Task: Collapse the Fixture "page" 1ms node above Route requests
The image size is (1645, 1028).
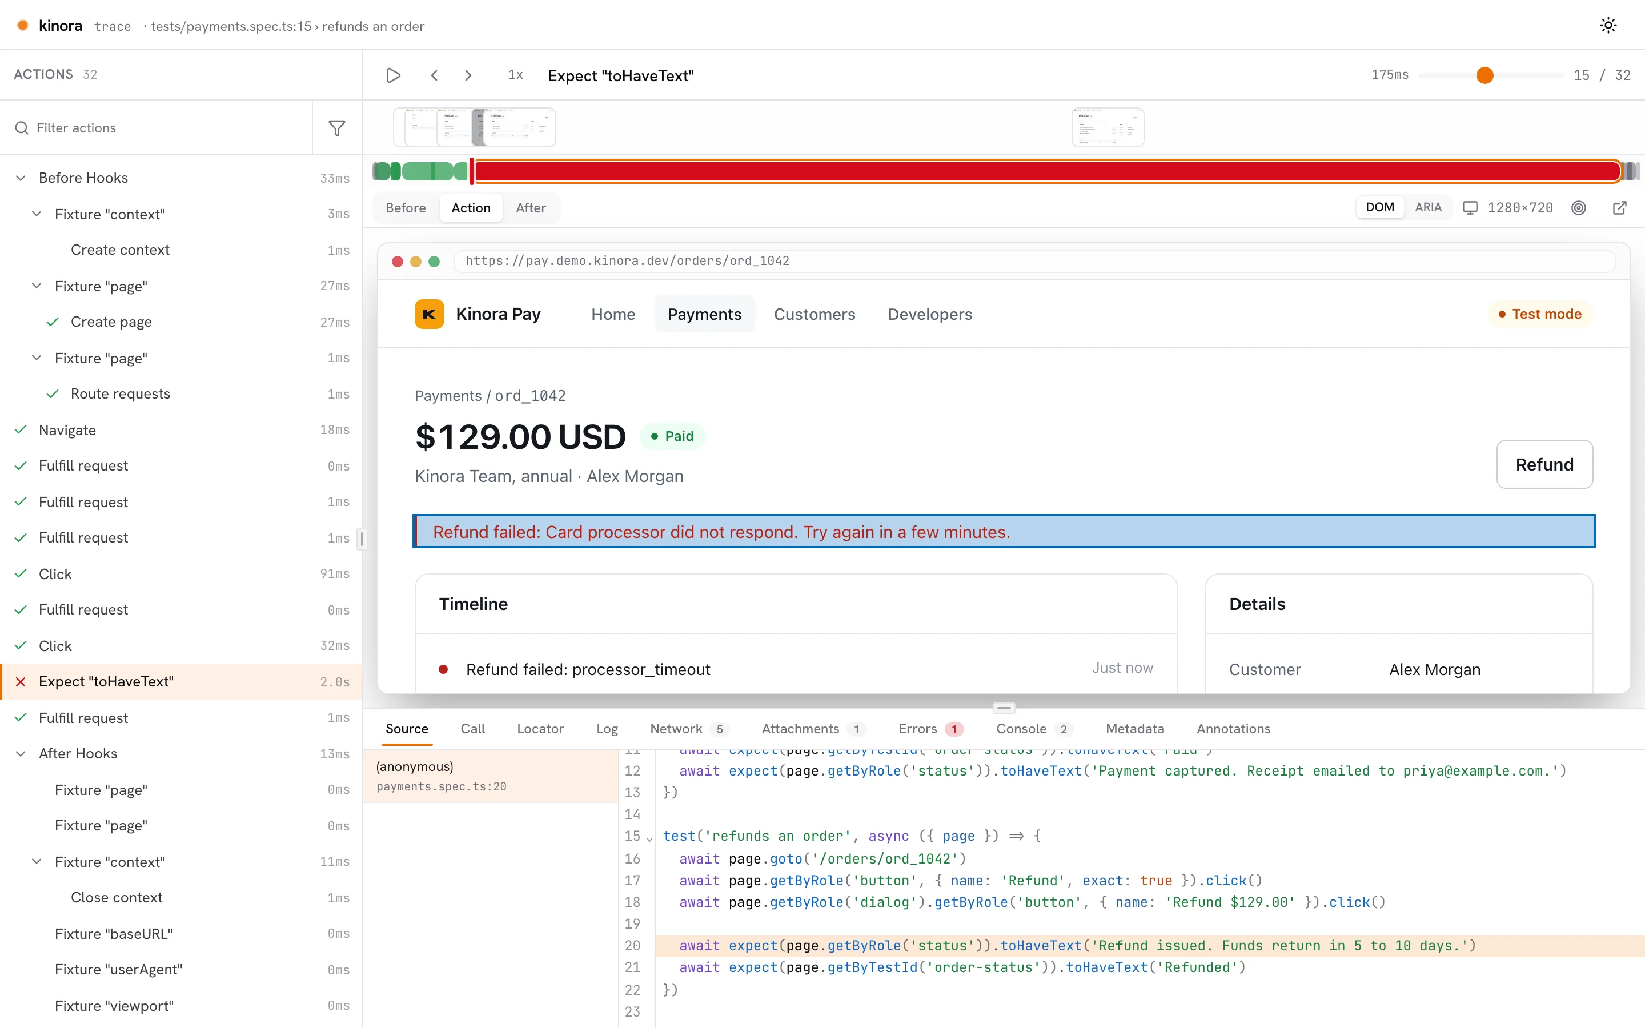Action: coord(37,358)
